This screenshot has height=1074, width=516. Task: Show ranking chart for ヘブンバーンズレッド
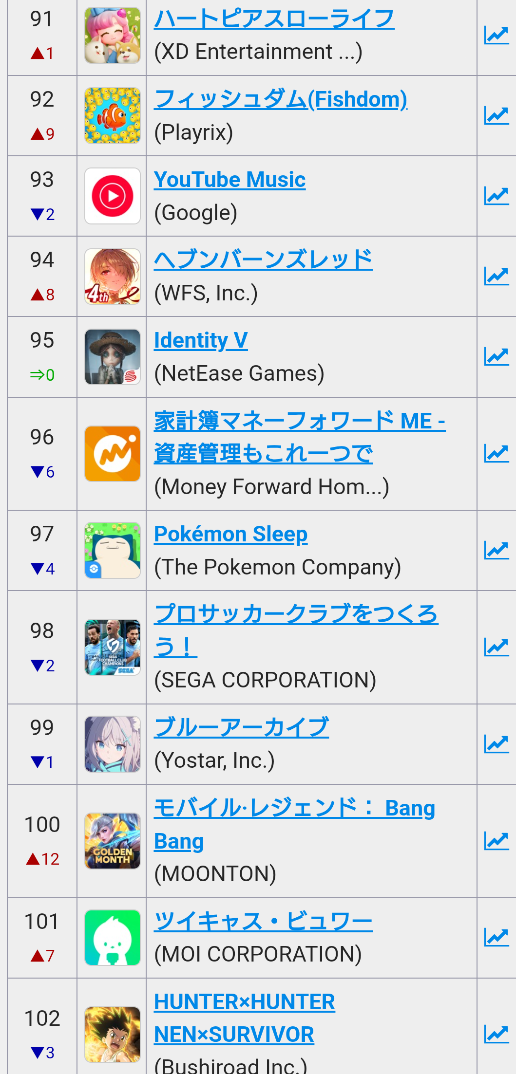click(496, 276)
